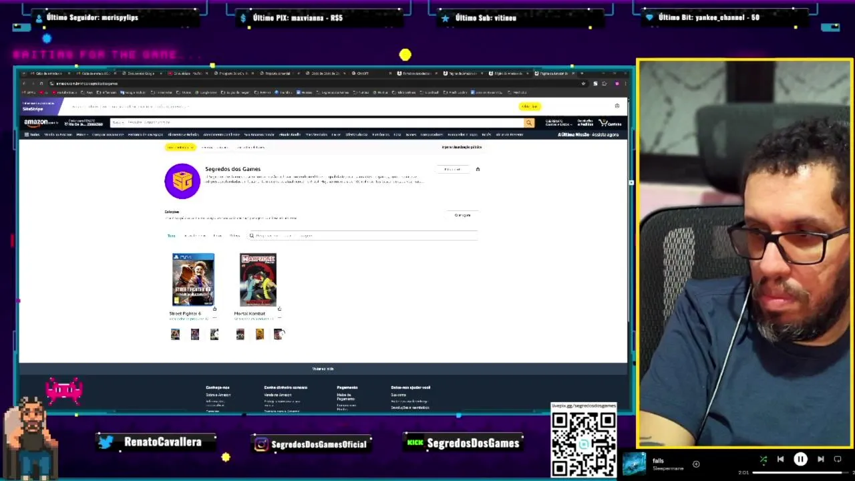Click the orange Amazon search button
The height and width of the screenshot is (481, 855).
(529, 123)
